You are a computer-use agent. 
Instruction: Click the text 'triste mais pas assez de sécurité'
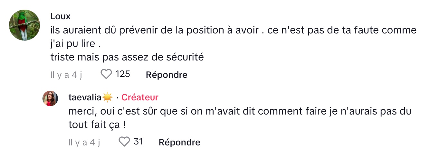(127, 57)
